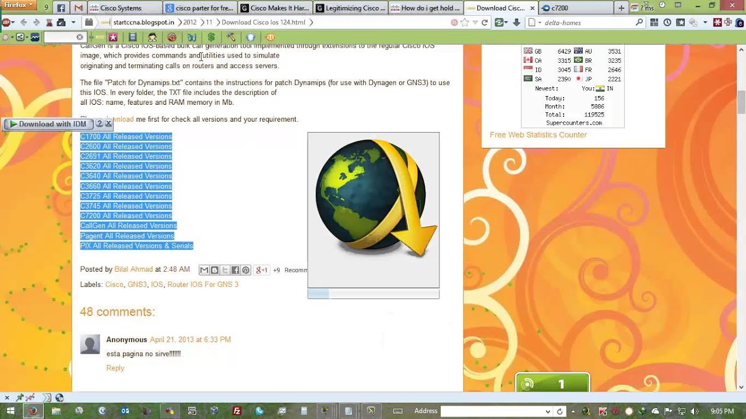746x419 pixels.
Task: Open the Downloads arrow button
Action: click(x=516, y=22)
